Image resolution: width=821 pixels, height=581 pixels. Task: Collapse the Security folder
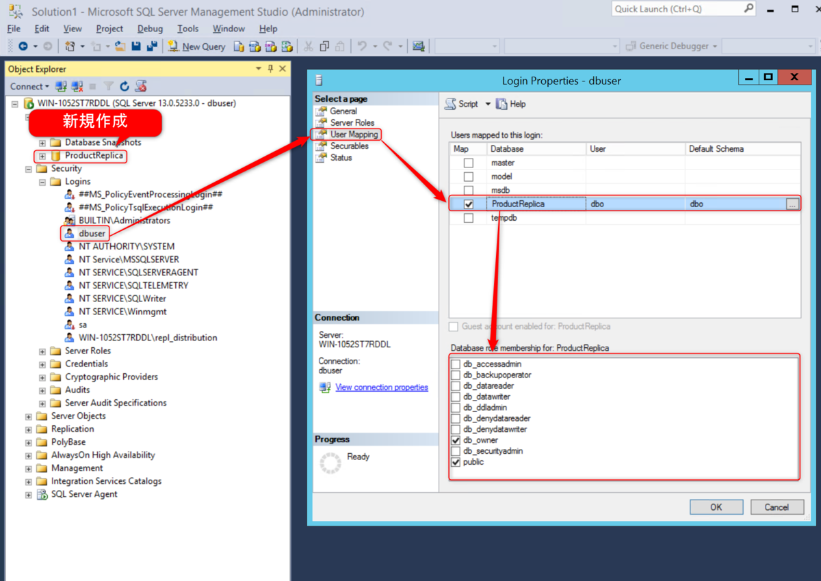29,169
